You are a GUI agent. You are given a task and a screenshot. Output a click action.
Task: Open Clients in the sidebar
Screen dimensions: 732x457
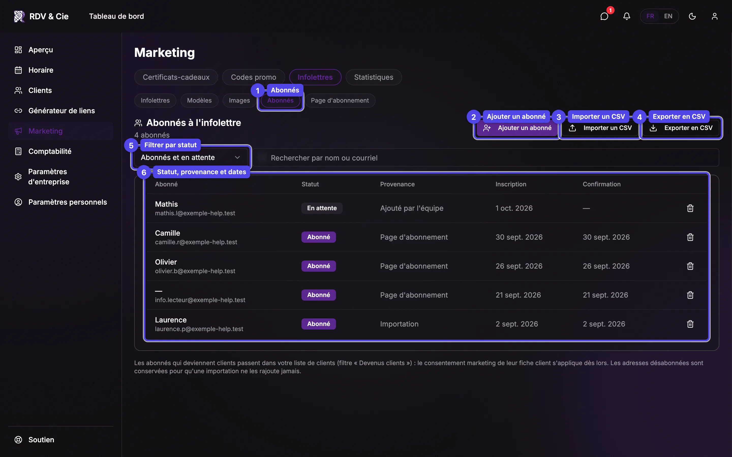click(x=60, y=90)
